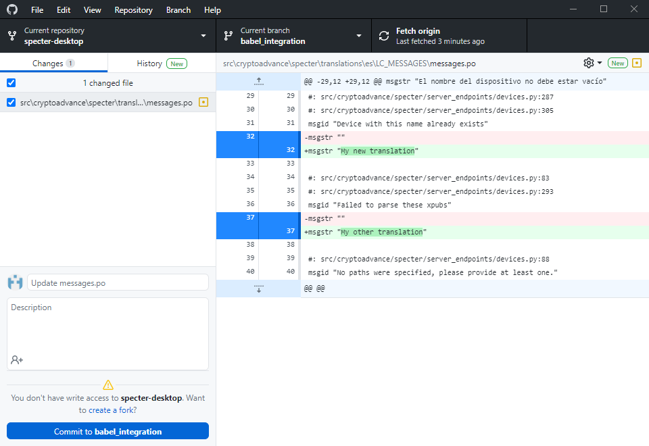Image resolution: width=649 pixels, height=446 pixels.
Task: Toggle selection of added line 37
Action: 258,232
